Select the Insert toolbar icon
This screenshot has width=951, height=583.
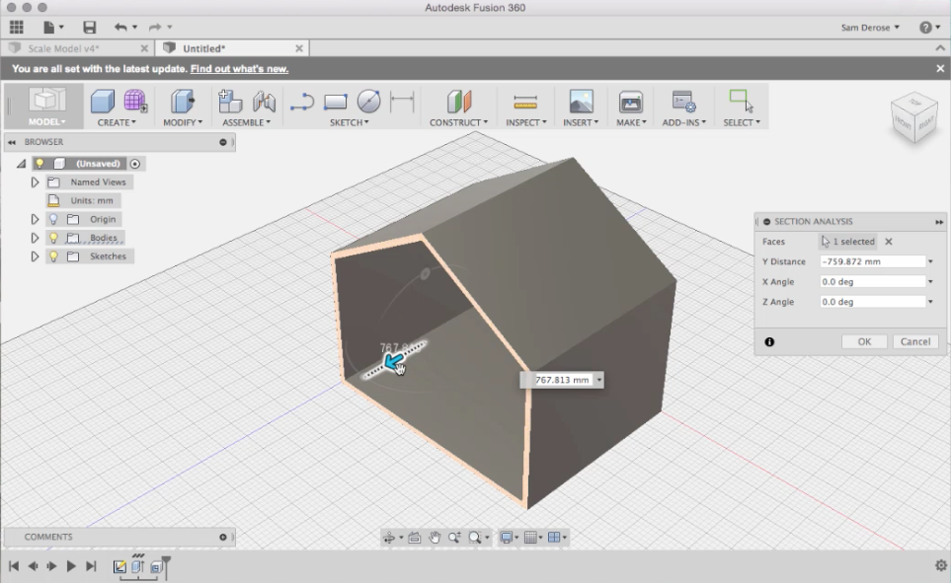coord(580,102)
